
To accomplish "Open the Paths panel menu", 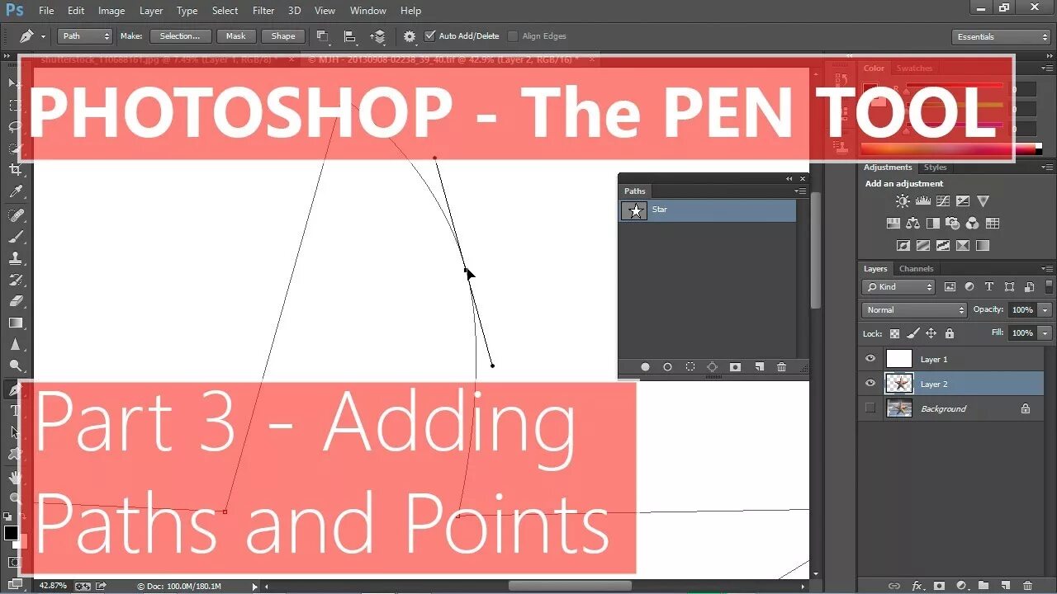I will [x=800, y=191].
